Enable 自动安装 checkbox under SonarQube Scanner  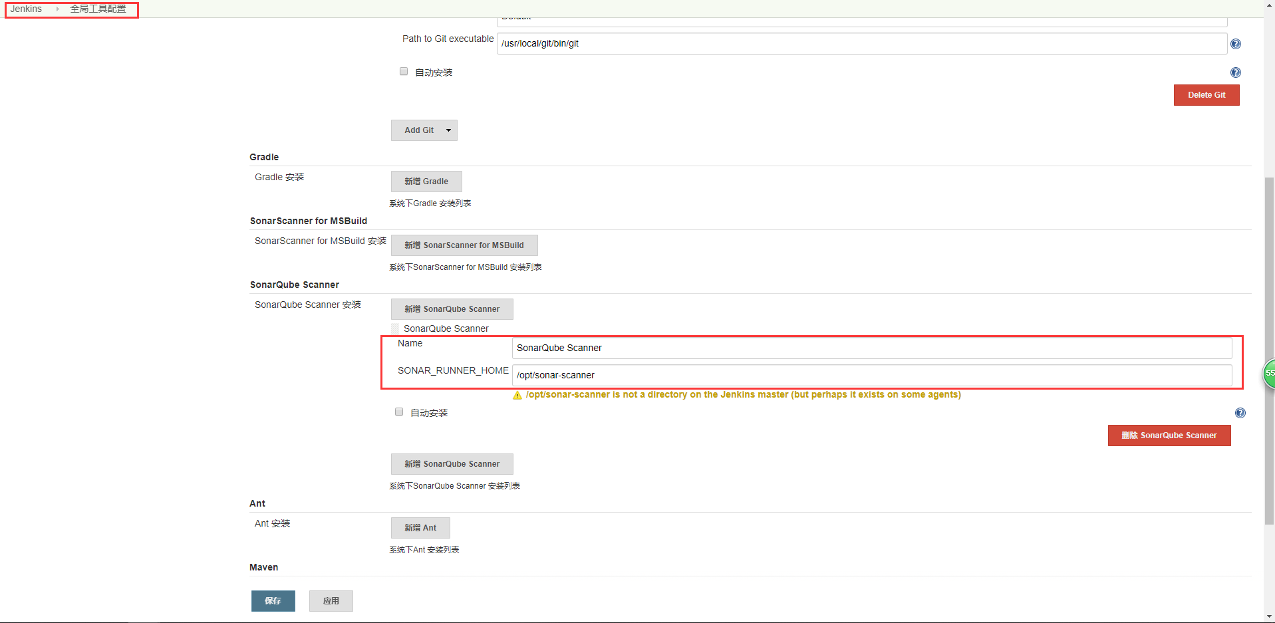(x=399, y=412)
